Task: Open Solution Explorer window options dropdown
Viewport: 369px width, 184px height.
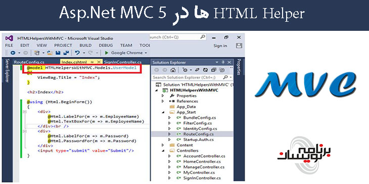Action: 217,62
